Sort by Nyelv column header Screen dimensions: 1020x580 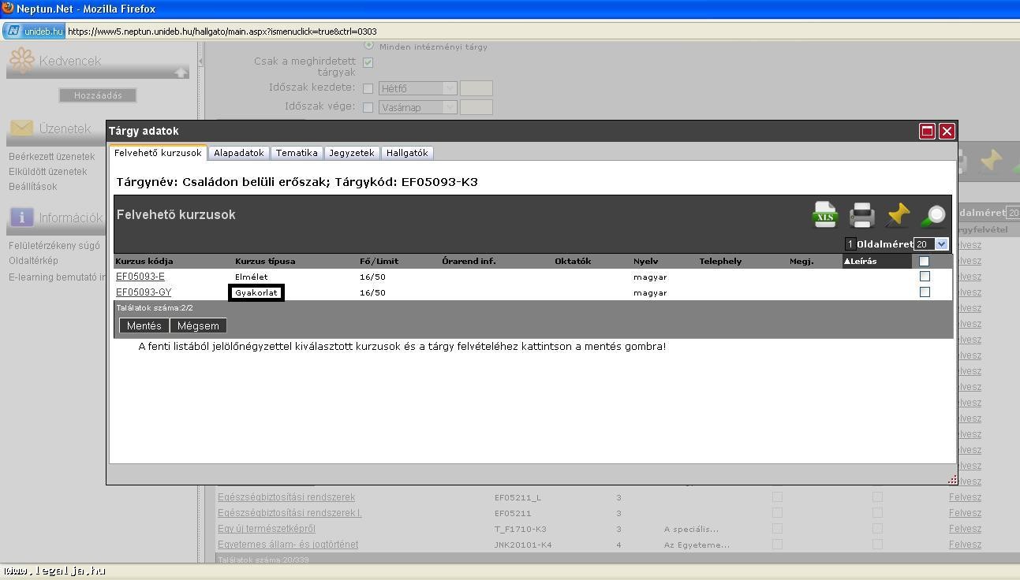[645, 261]
